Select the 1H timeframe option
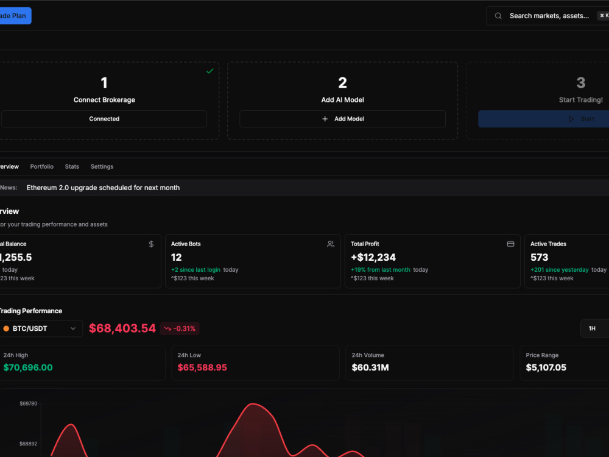The width and height of the screenshot is (609, 457). tap(592, 329)
